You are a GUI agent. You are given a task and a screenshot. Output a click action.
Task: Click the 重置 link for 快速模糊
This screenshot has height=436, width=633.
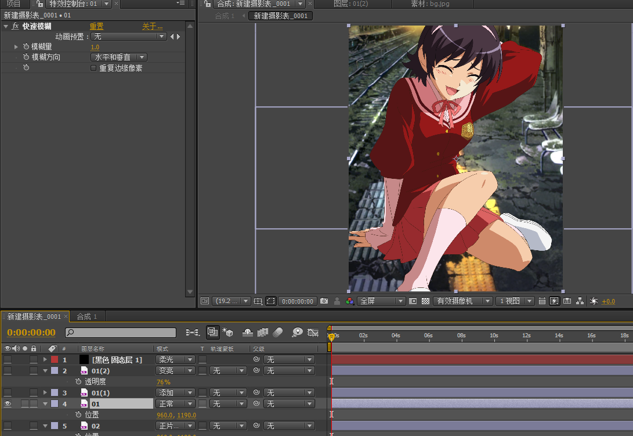(96, 26)
